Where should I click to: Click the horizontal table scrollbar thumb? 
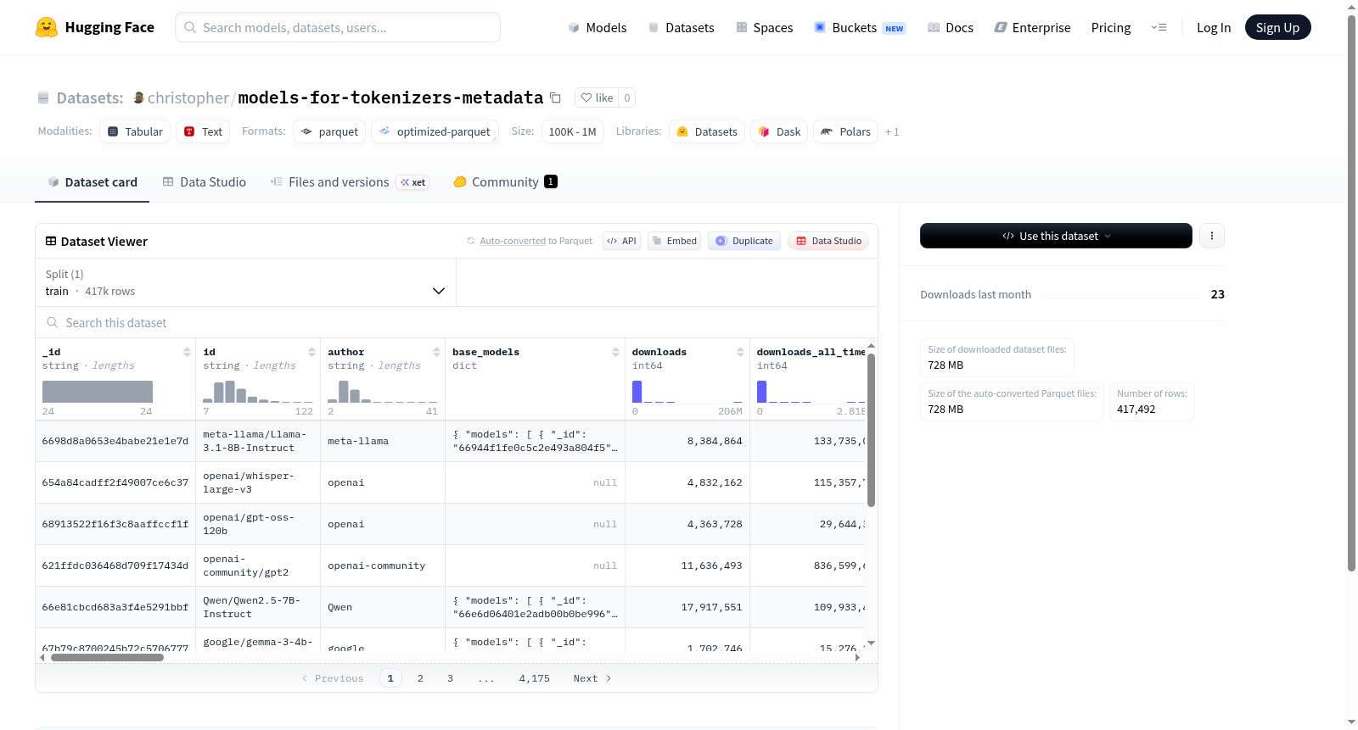(107, 657)
